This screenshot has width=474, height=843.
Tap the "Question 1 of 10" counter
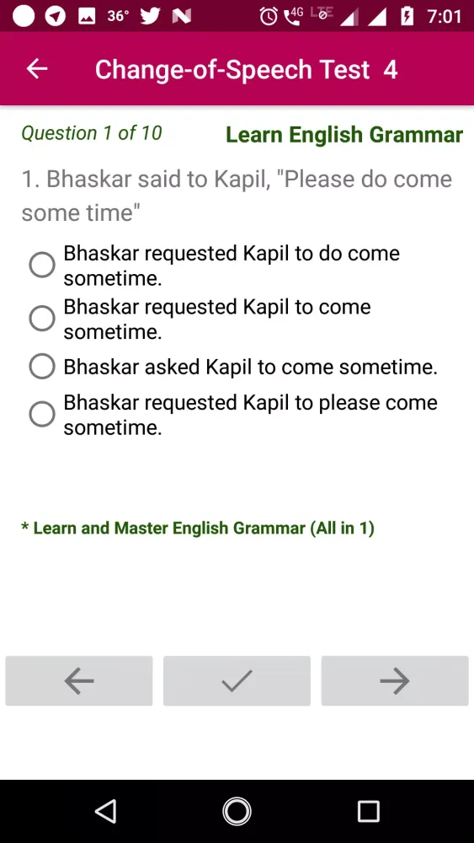tap(92, 133)
